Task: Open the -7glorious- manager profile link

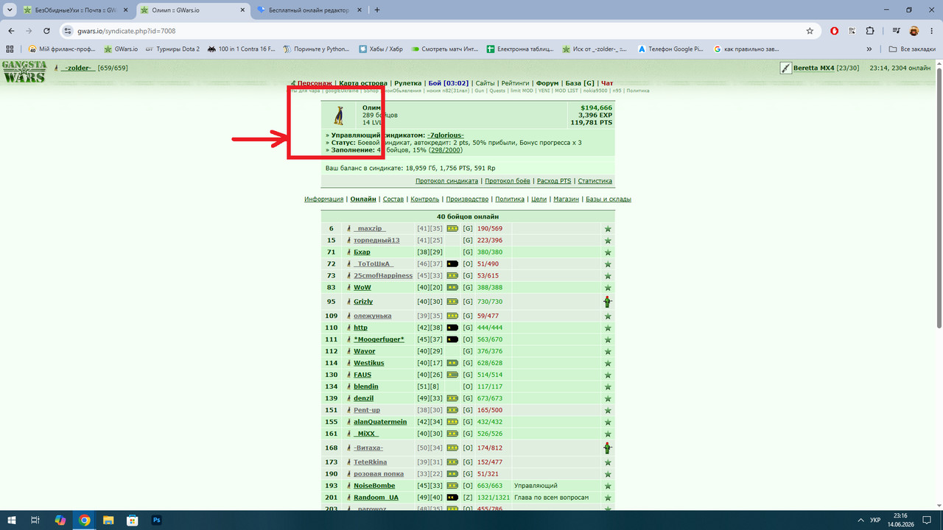Action: (446, 135)
